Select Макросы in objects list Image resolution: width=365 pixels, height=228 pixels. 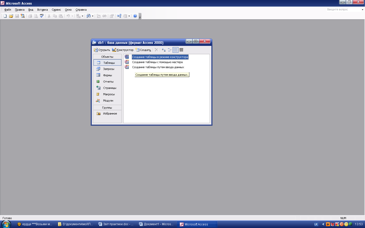(107, 94)
